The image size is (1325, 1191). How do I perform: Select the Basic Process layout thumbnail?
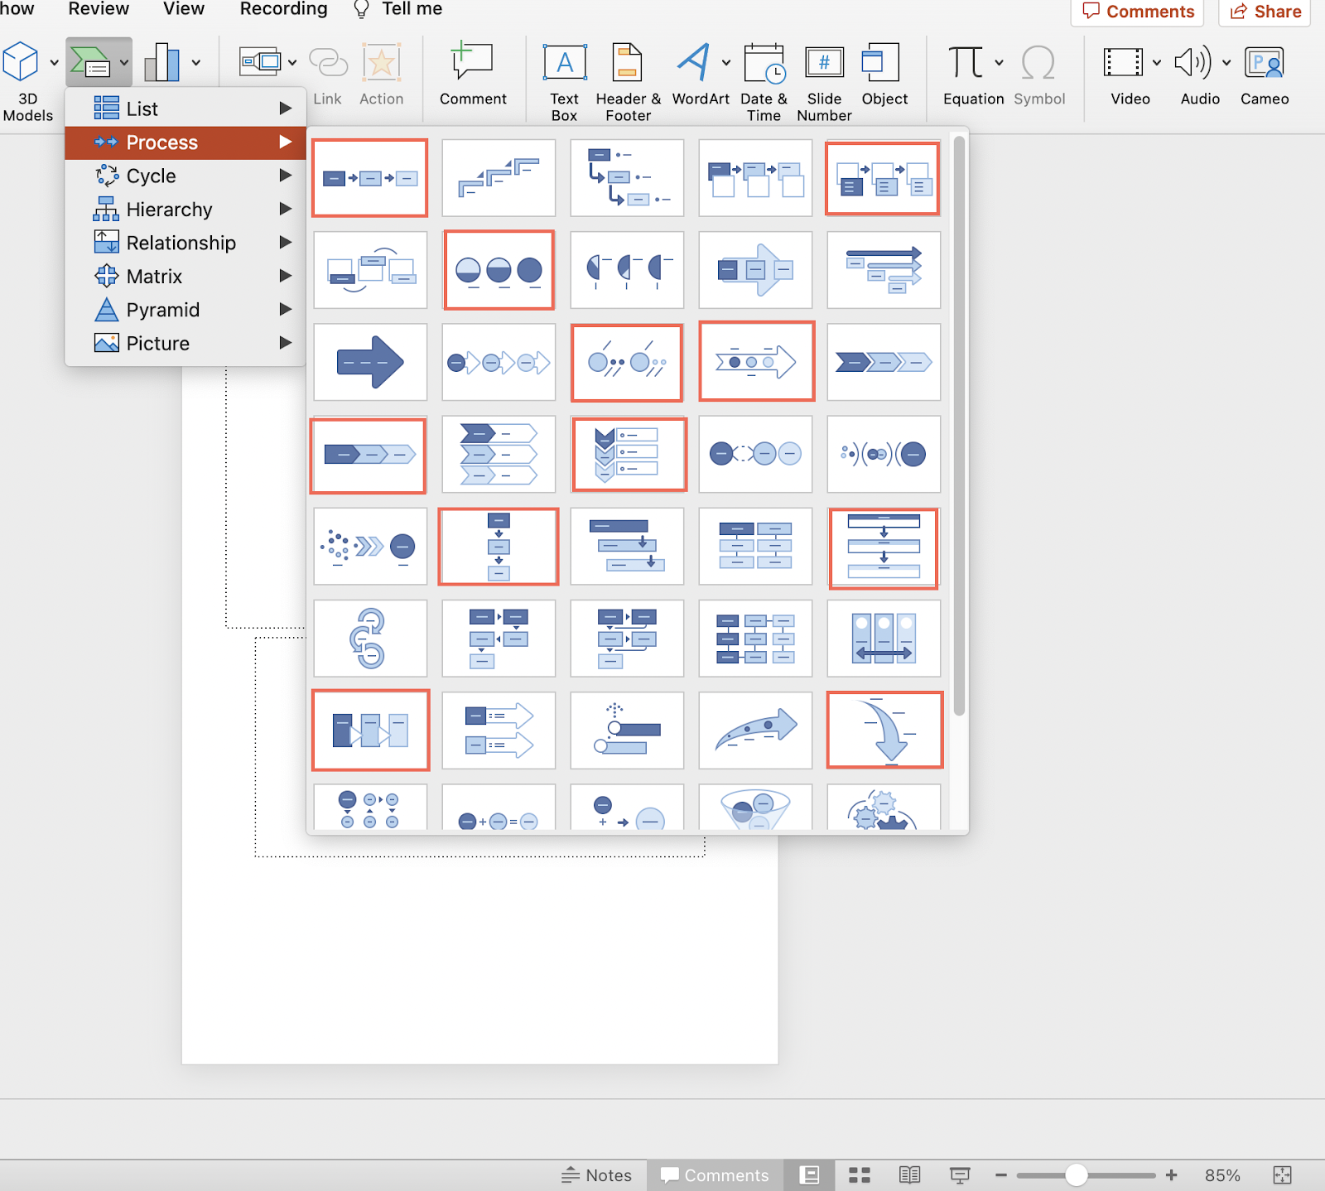(369, 177)
